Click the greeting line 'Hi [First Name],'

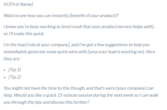pos(18,4)
